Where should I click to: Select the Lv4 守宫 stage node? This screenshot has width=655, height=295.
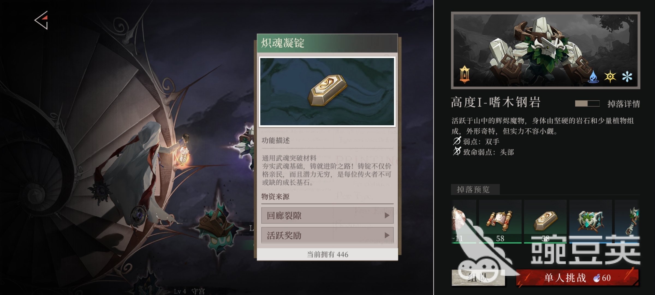[x=189, y=291]
